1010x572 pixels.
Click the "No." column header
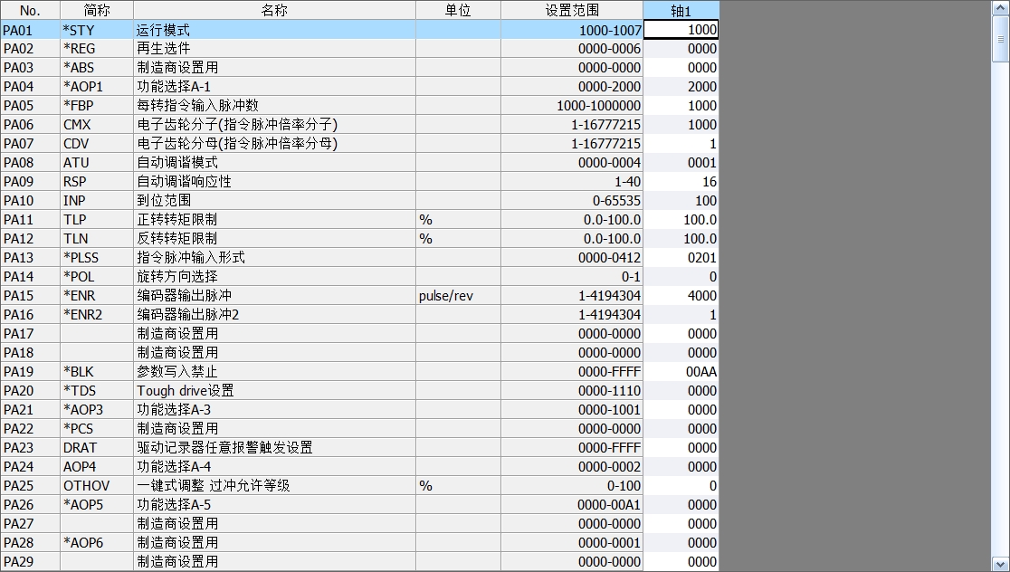point(30,10)
